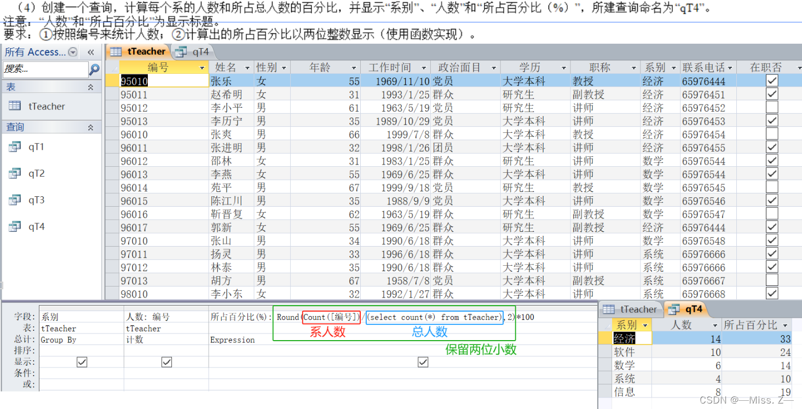This screenshot has height=409, width=802.
Task: Toggle 在职否 checkbox for 靳晋复 row
Action: click(x=772, y=214)
